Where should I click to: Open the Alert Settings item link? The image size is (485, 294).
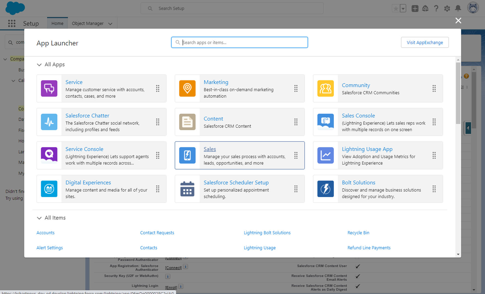point(50,248)
